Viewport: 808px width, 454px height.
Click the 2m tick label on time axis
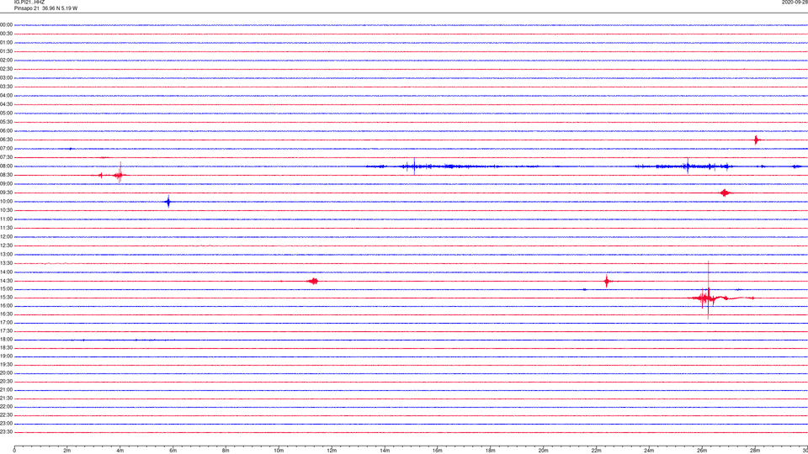coord(67,451)
